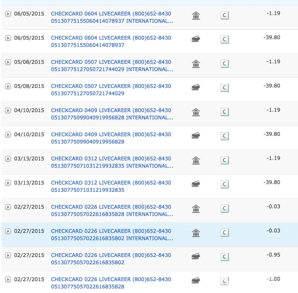Expand the 06/05/2015 -39.80 transaction row
The width and height of the screenshot is (298, 293).
[8, 38]
